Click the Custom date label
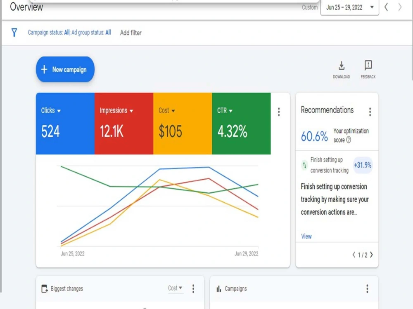The image size is (413, 309). 310,7
